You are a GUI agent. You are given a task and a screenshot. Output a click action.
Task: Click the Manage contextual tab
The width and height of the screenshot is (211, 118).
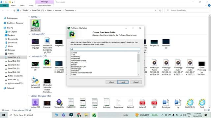coord(45,2)
